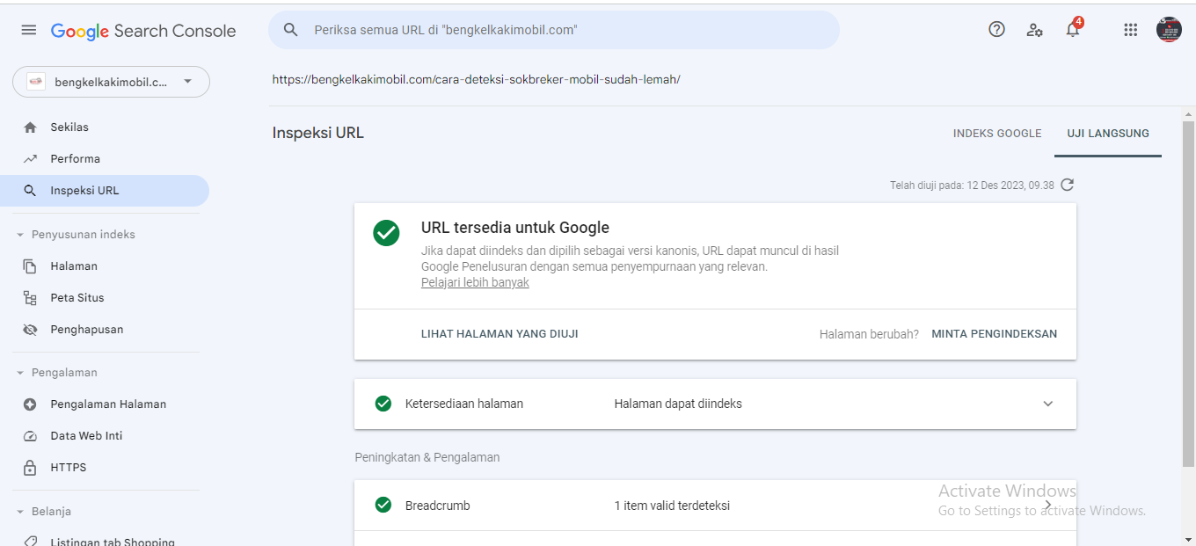
Task: Open the Pelajari lebih banyak link
Action: pos(475,283)
